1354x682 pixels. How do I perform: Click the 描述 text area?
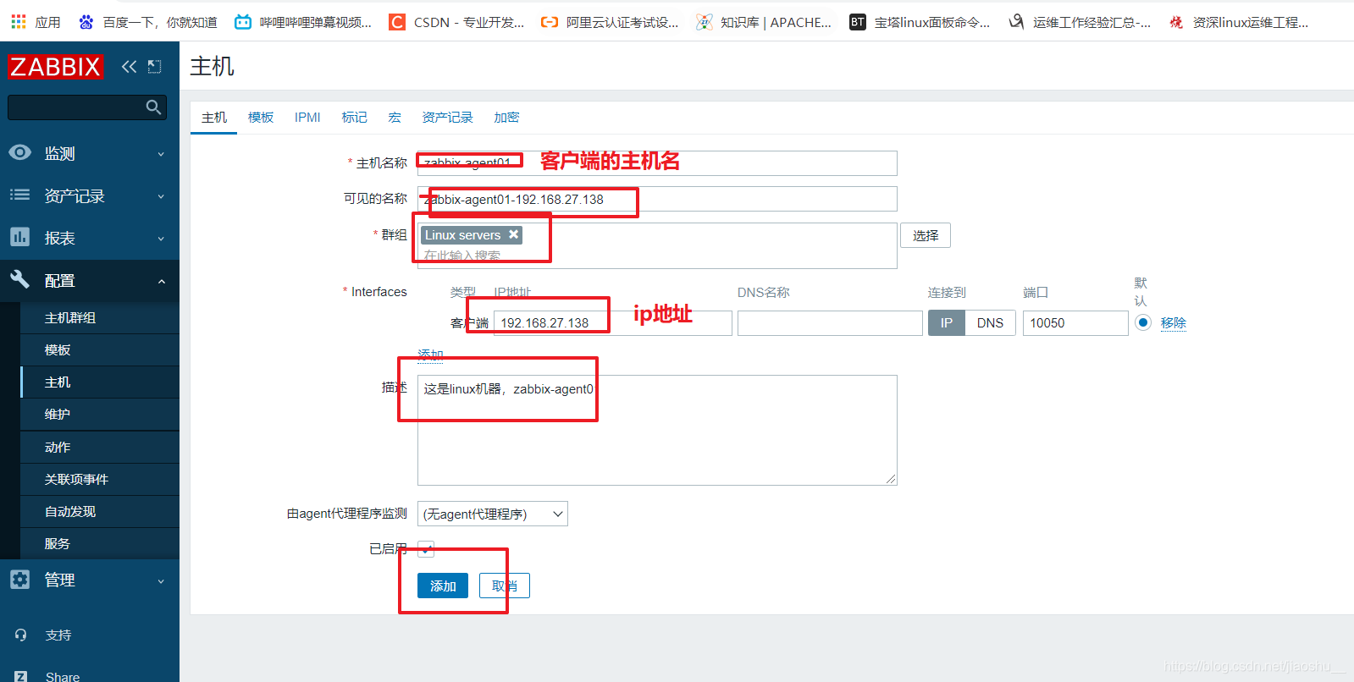(657, 430)
